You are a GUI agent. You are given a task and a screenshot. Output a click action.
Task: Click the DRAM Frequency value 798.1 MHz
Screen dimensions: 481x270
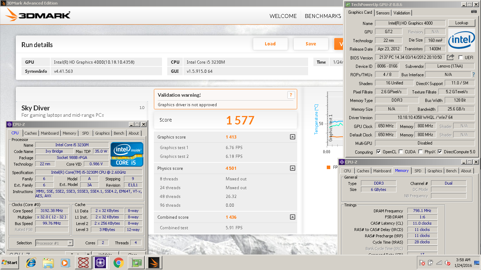point(421,211)
